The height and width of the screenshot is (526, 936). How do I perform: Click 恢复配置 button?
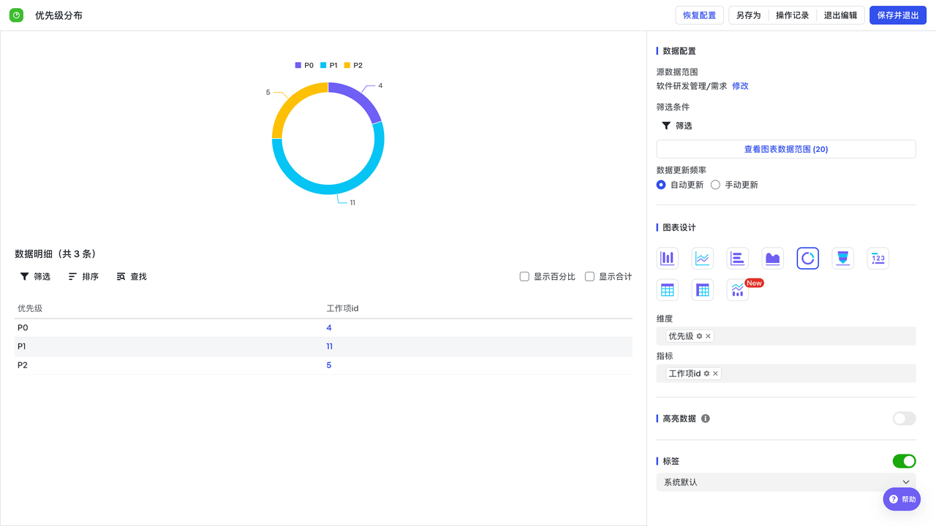pos(699,15)
